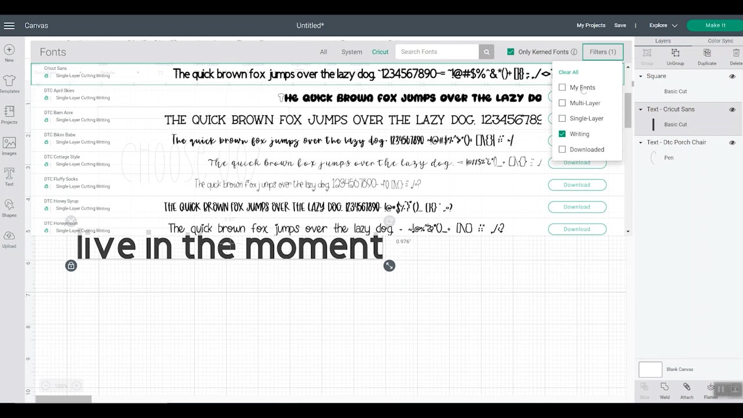Screen dimensions: 743x418
Task: Collapse the Text - Cricut Sans group
Action: 641,109
